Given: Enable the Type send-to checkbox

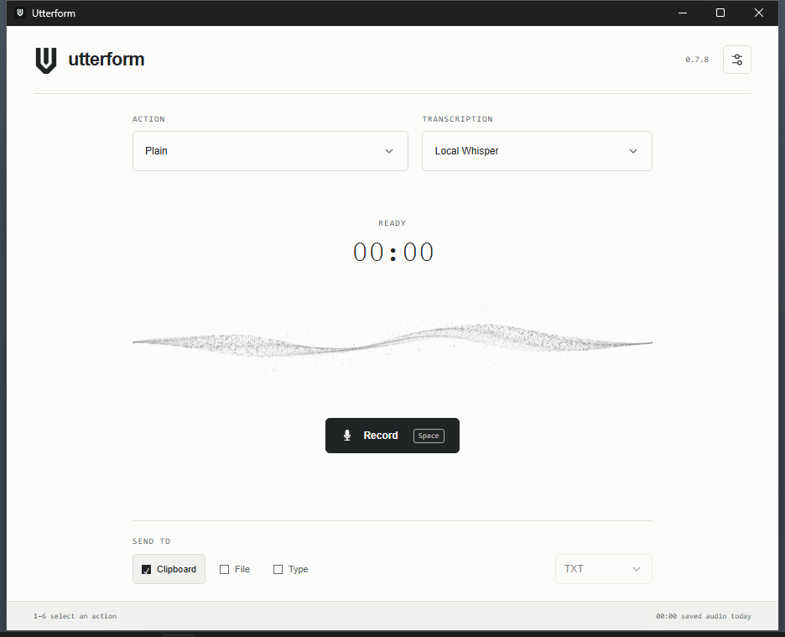Looking at the screenshot, I should tap(278, 569).
